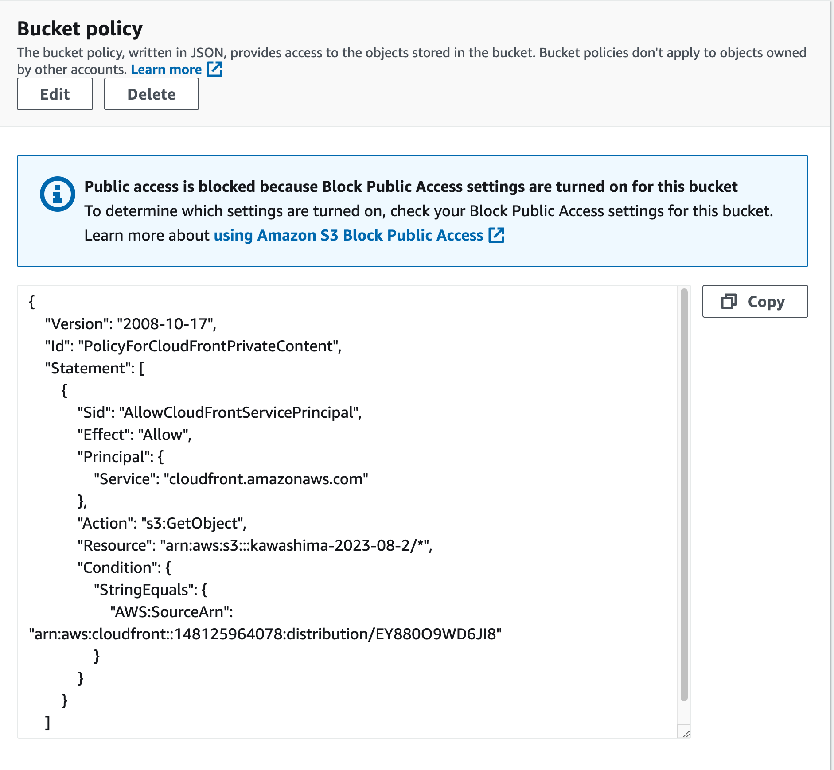Click the "AWS:SourceArn": line
The width and height of the screenshot is (834, 770).
point(171,612)
